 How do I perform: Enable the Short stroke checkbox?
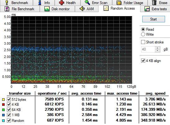pos(143,42)
